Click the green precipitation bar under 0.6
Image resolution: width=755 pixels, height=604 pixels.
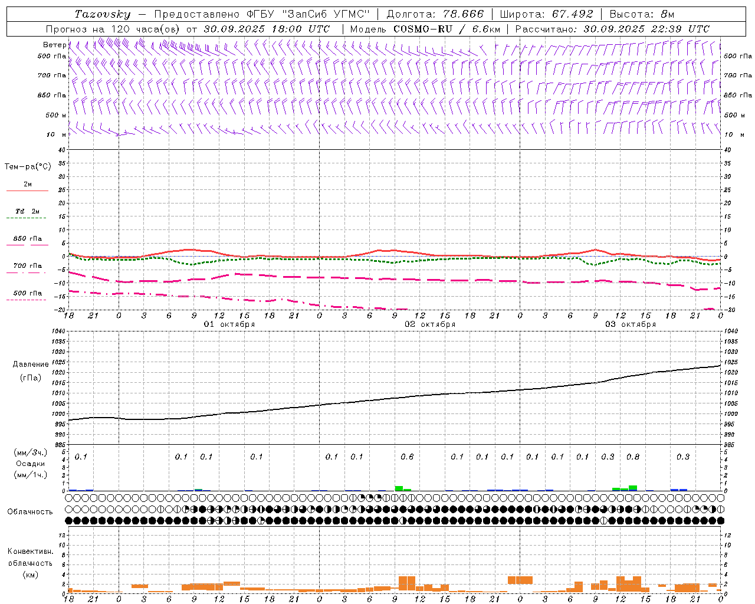[399, 488]
